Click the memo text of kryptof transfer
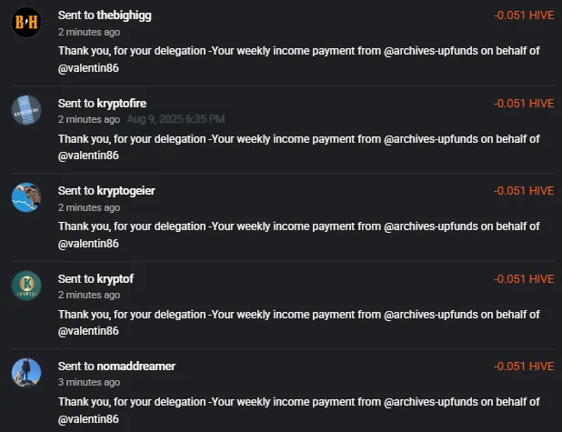The height and width of the screenshot is (432, 562). coord(299,323)
